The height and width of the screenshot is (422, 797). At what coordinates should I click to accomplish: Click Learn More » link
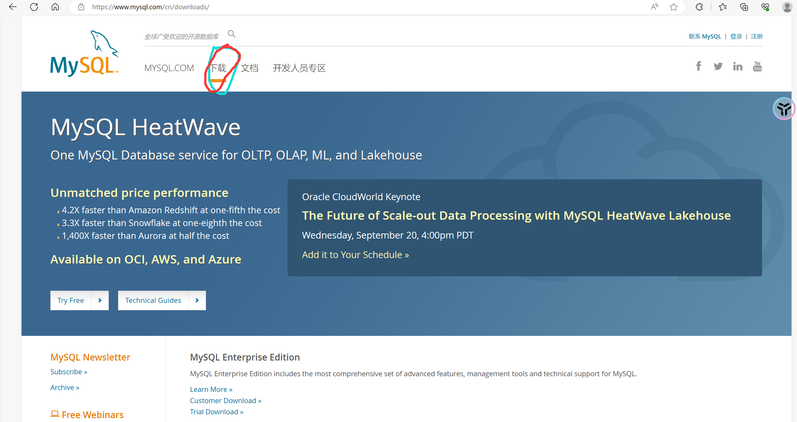pos(211,389)
